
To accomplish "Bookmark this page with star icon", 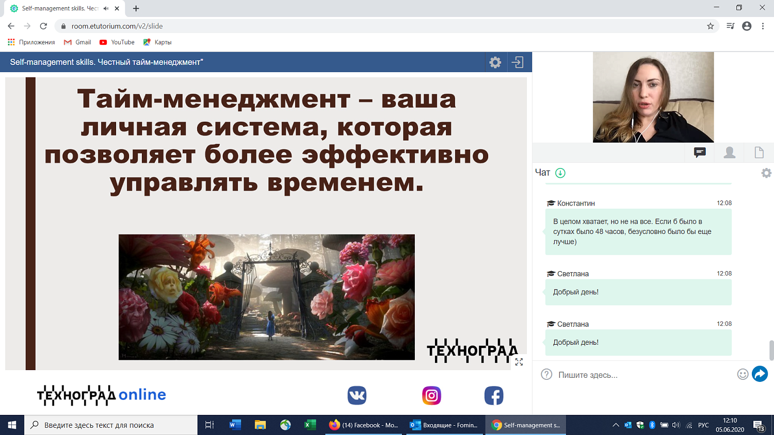I will point(711,26).
